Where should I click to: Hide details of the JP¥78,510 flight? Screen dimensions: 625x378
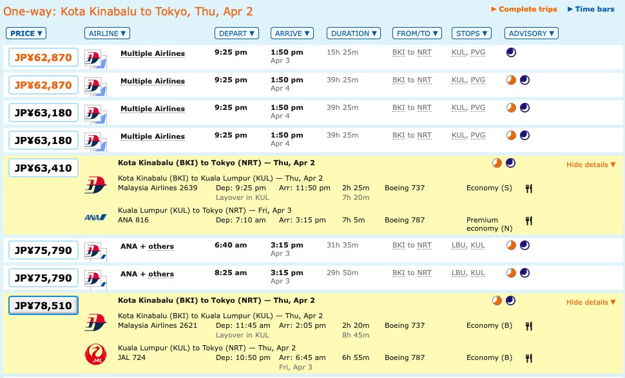(591, 302)
